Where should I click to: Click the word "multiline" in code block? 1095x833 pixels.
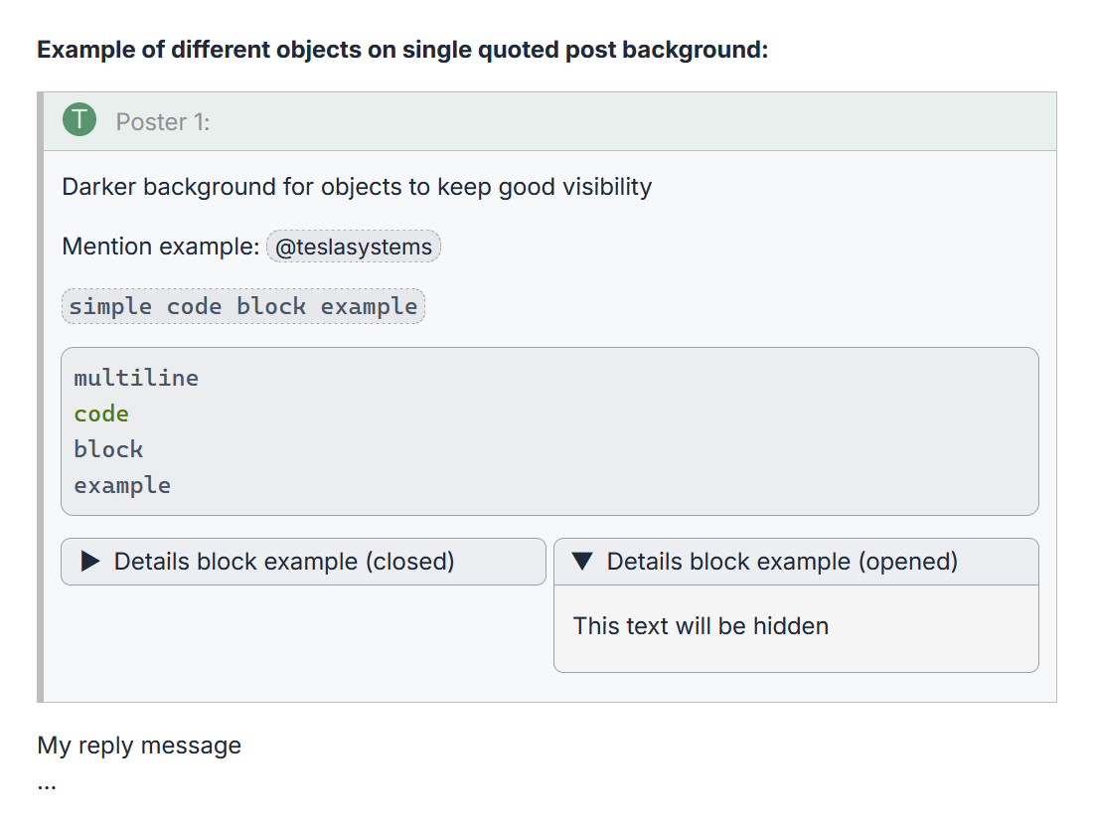[136, 378]
